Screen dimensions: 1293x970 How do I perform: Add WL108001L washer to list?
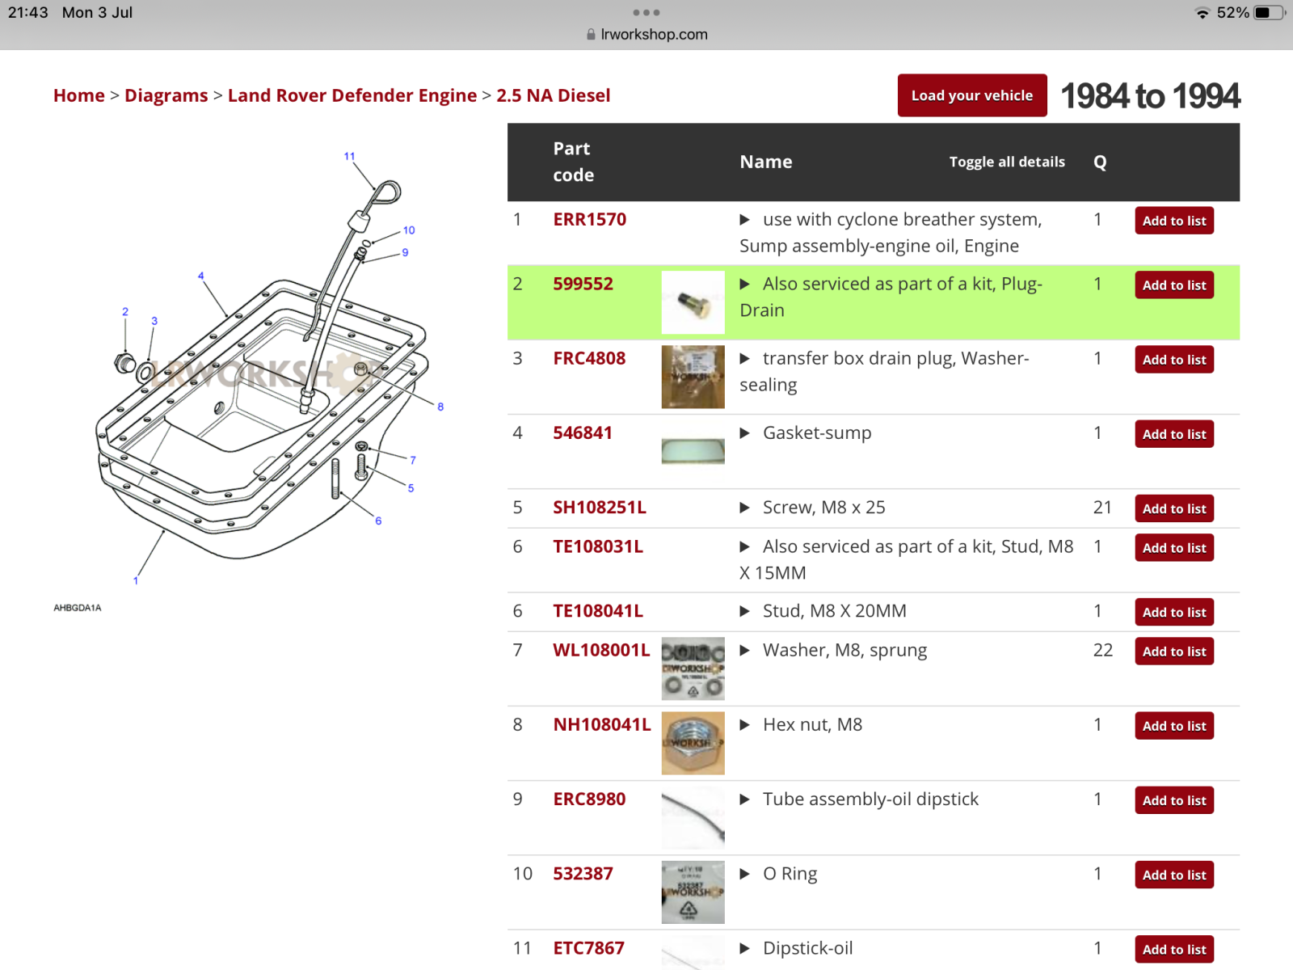(1174, 652)
